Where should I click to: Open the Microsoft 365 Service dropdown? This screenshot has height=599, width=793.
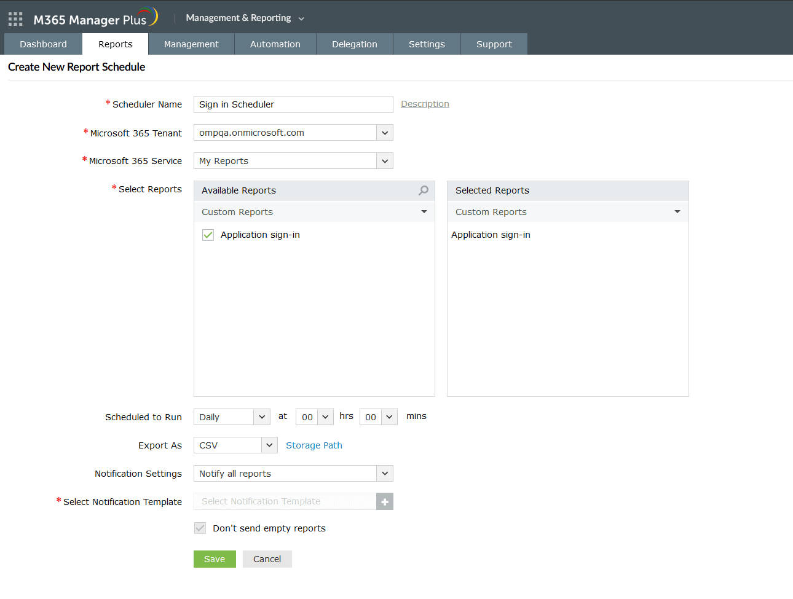[293, 161]
